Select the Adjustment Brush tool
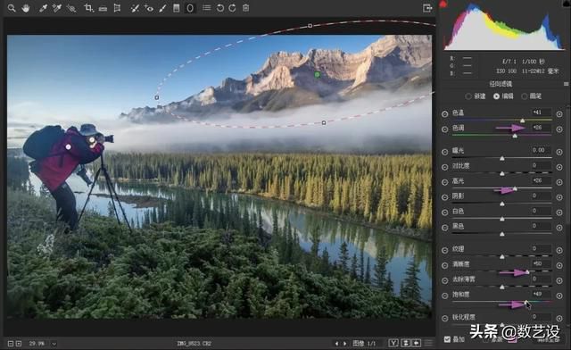The height and width of the screenshot is (350, 571). pos(162,8)
